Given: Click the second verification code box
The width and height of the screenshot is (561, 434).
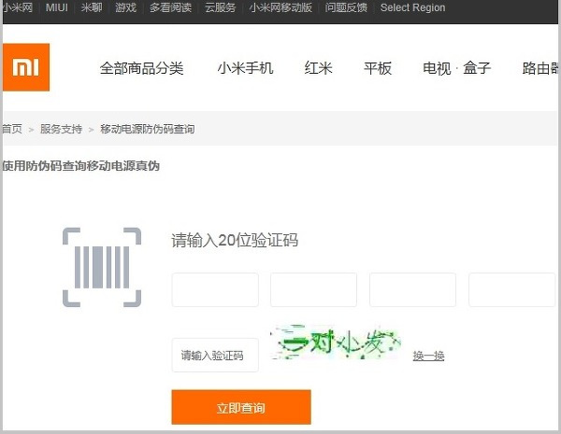Looking at the screenshot, I should [314, 289].
